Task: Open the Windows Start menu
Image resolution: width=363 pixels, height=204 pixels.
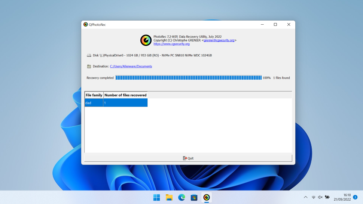Action: tap(157, 198)
